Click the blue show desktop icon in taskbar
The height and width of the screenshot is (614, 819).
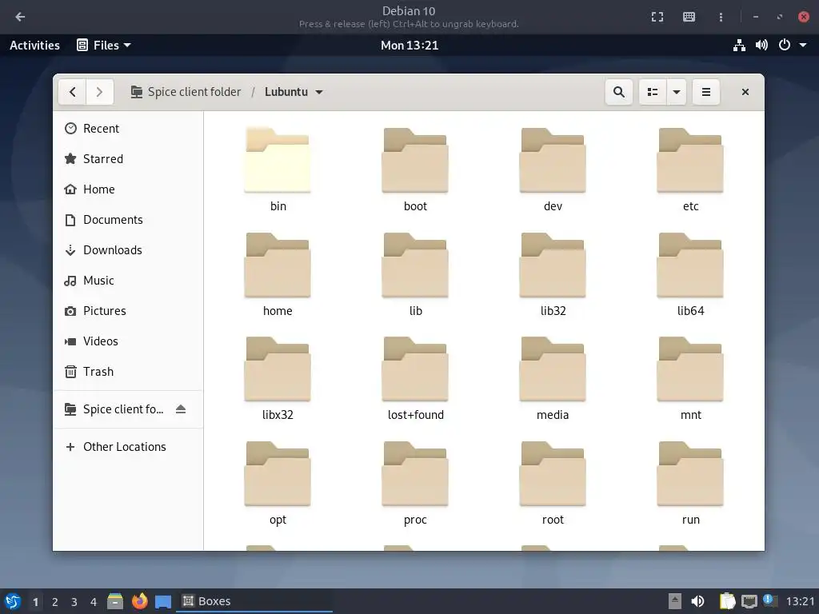[163, 602]
